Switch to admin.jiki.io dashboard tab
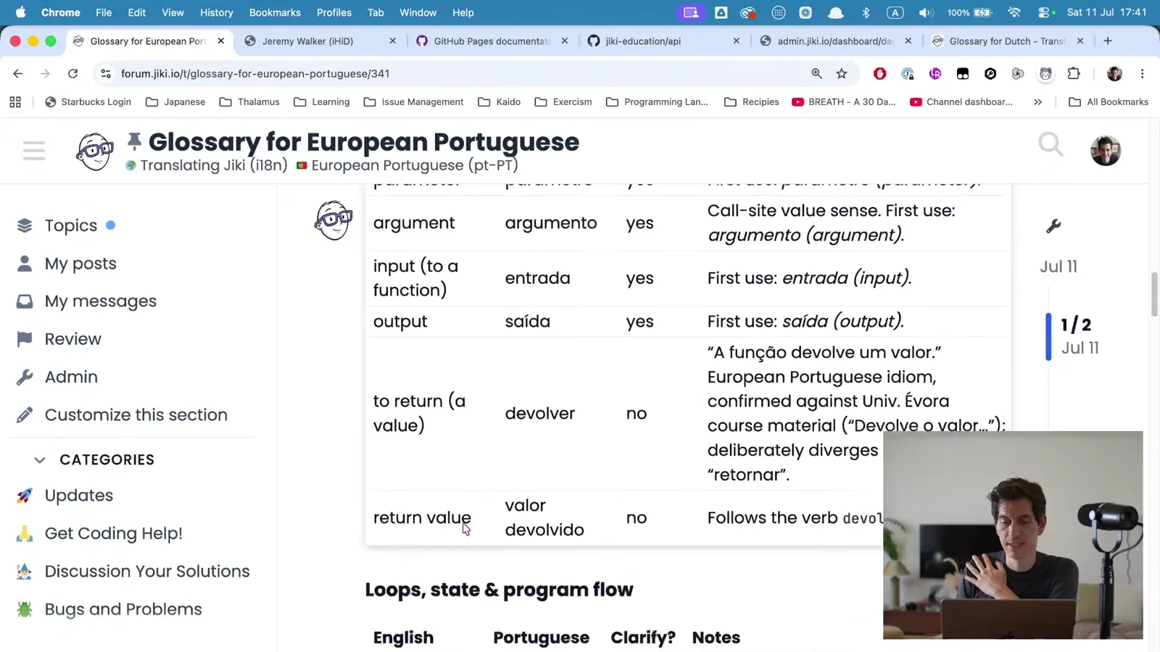 (835, 41)
